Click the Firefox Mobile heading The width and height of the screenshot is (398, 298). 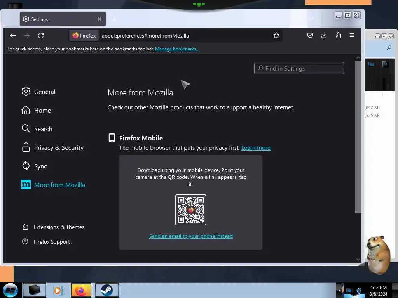(x=141, y=138)
